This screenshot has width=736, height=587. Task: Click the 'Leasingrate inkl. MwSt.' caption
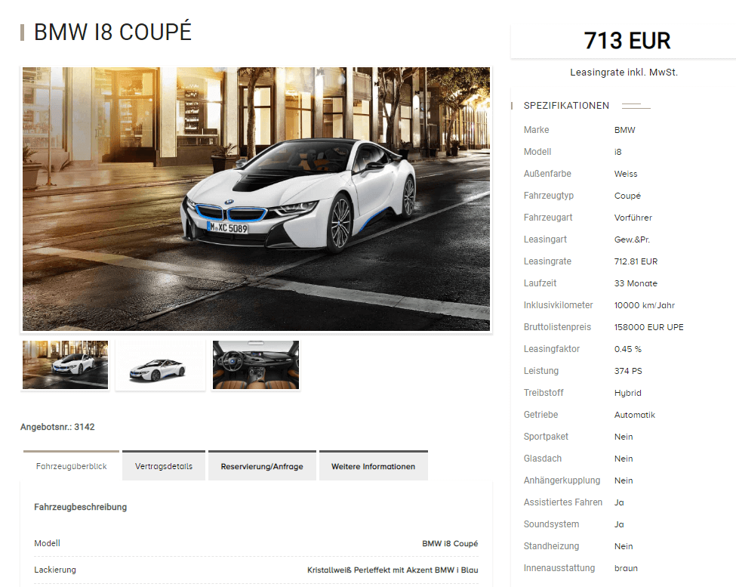[624, 73]
